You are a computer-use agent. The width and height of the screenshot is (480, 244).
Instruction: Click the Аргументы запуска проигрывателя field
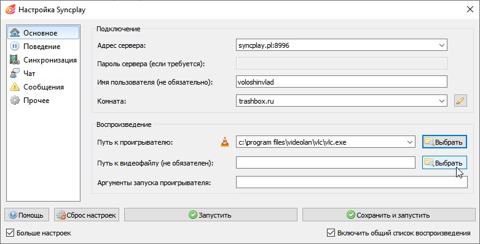tap(352, 182)
